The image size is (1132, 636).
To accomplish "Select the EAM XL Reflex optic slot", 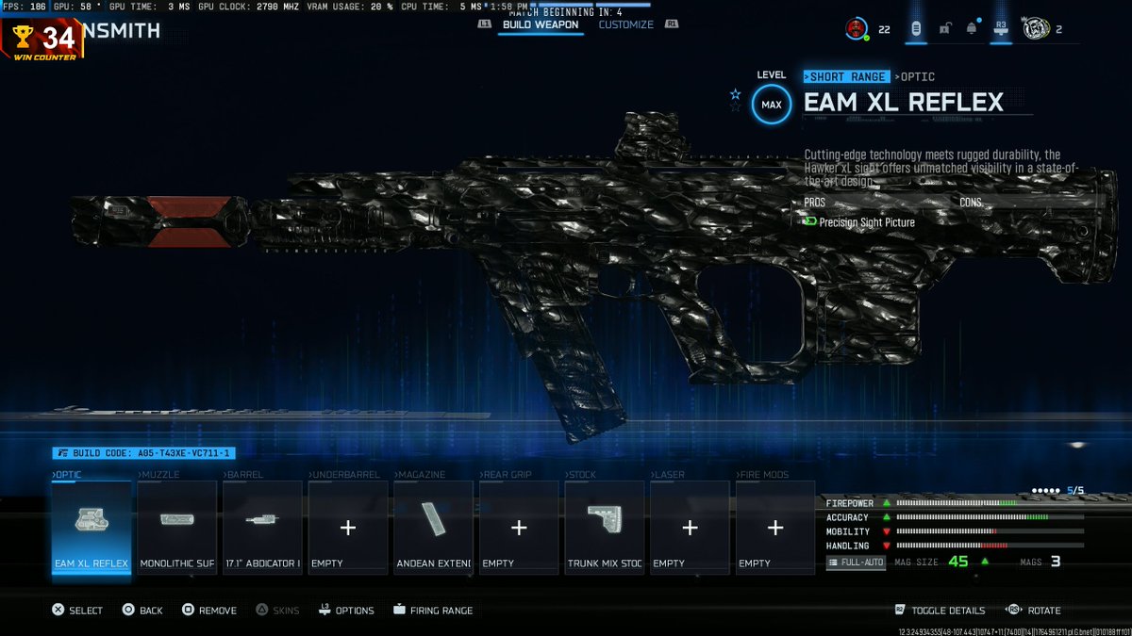I will pos(91,528).
